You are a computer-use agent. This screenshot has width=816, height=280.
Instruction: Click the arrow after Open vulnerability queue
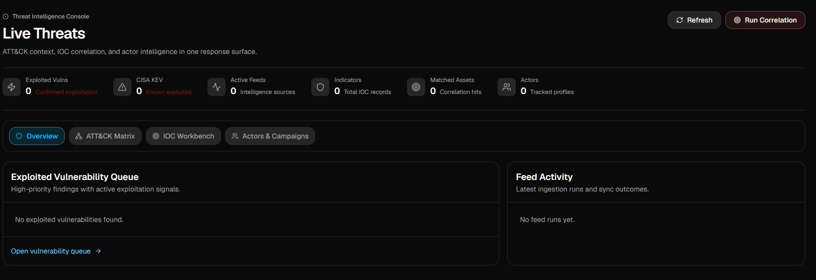pyautogui.click(x=98, y=251)
